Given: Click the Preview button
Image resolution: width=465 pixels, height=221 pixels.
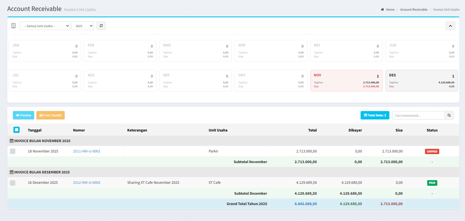Looking at the screenshot, I should pos(24,115).
